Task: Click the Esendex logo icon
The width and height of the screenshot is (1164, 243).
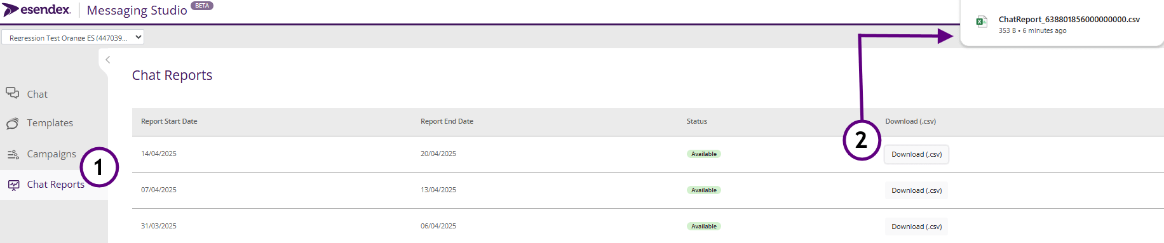Action: point(11,10)
